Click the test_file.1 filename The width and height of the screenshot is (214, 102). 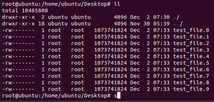tap(191, 37)
